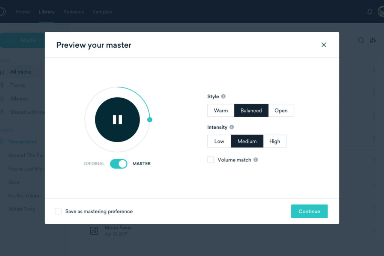The width and height of the screenshot is (384, 256).
Task: Click the teal progress handle on playback ring
Action: 150,120
